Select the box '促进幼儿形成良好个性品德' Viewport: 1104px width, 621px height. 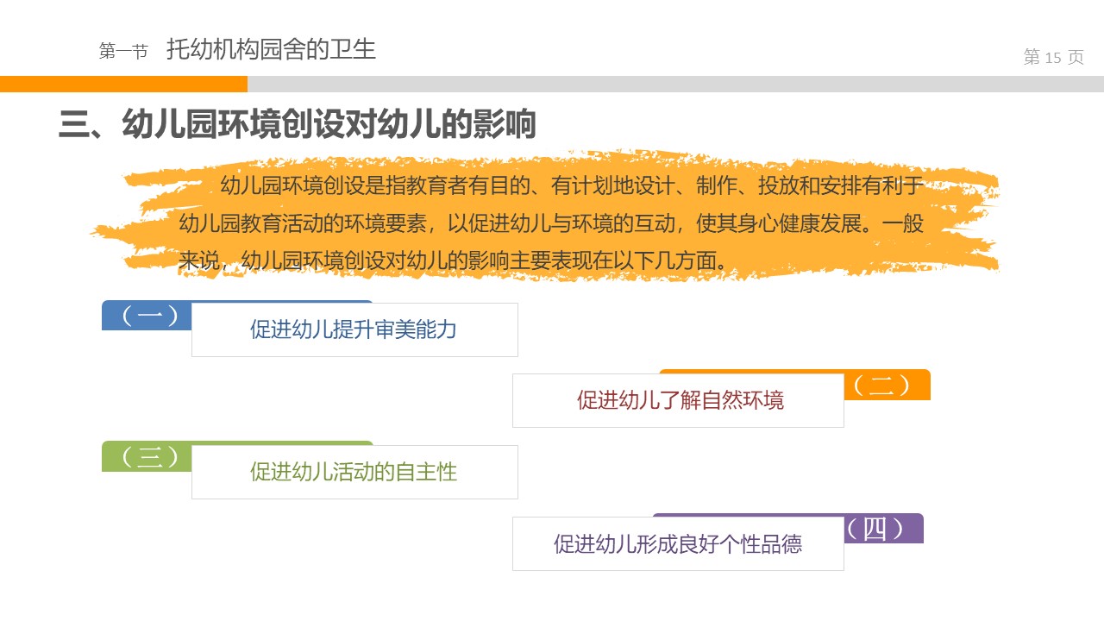[x=678, y=543]
